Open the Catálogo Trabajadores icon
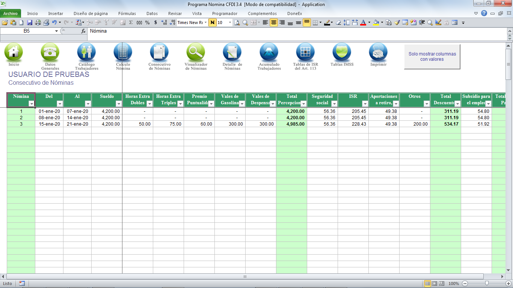Viewport: 513px width, 288px height. point(86,52)
